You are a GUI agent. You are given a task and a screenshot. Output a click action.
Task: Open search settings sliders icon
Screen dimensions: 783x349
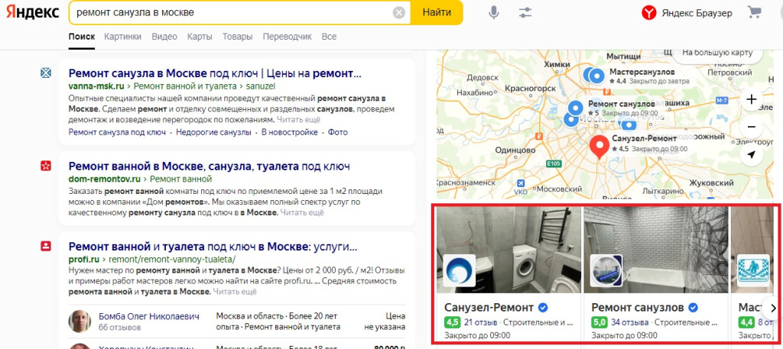click(x=525, y=13)
